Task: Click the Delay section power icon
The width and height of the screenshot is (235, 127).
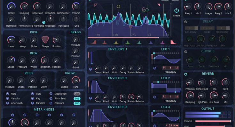Action: pos(186,22)
